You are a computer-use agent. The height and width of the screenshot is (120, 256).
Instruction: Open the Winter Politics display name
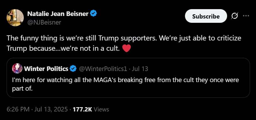click(46, 69)
